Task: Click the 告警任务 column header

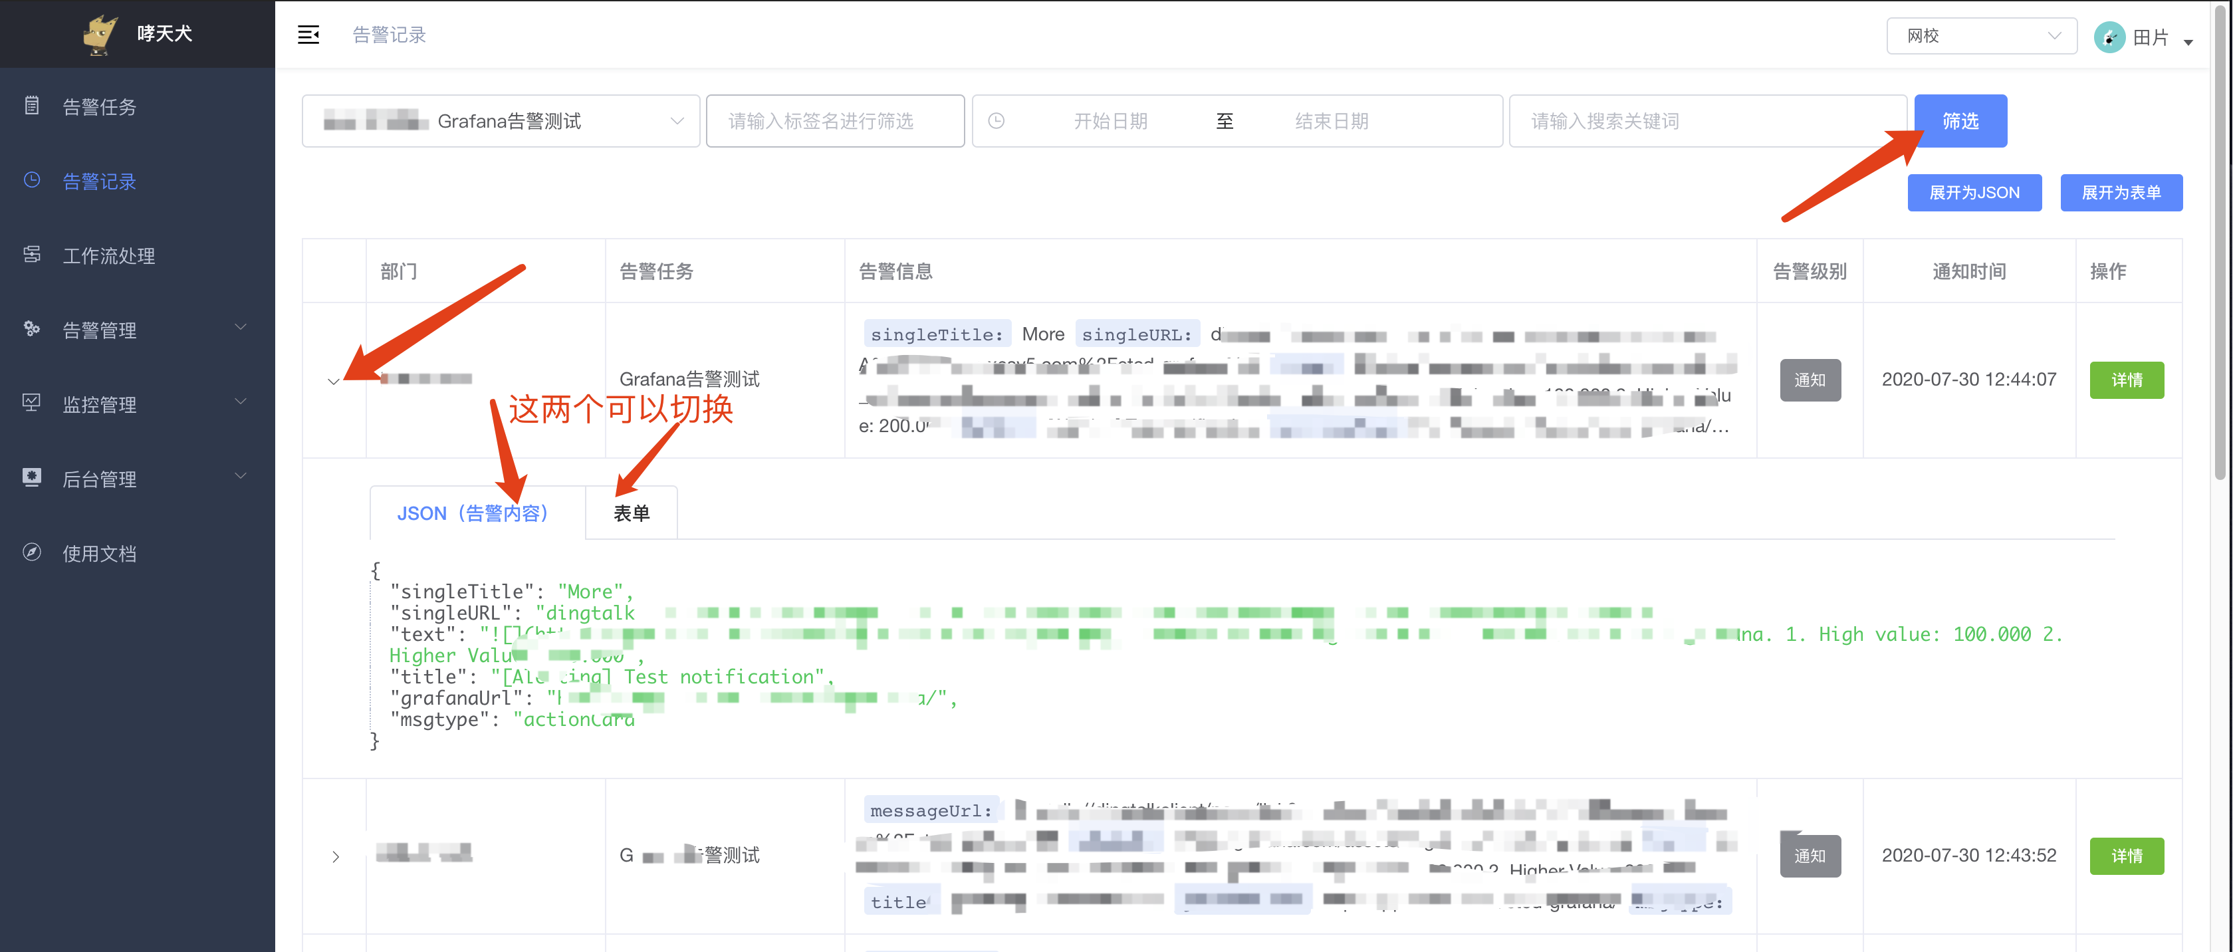Action: pyautogui.click(x=656, y=271)
